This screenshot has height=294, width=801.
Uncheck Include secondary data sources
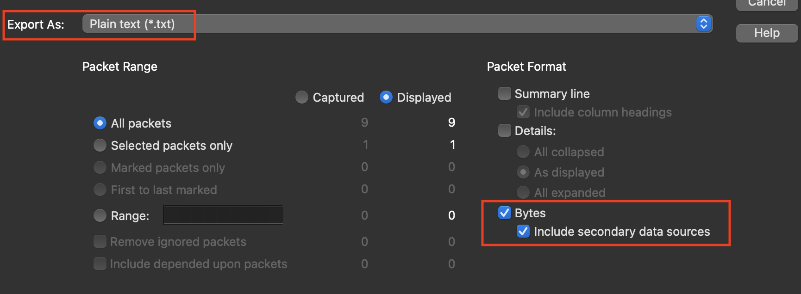[x=523, y=231]
